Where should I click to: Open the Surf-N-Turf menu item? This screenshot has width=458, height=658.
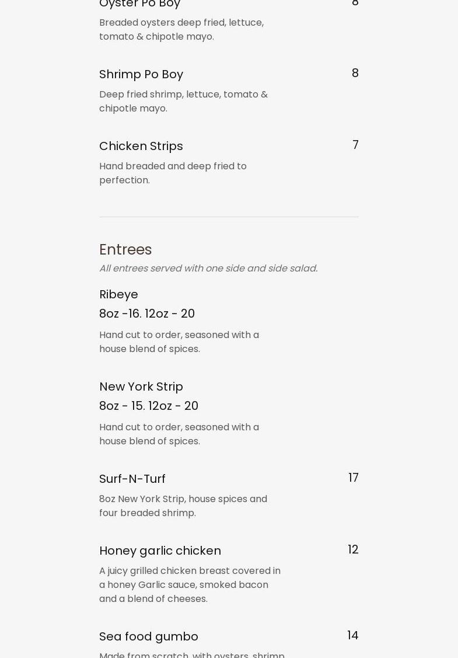click(x=132, y=479)
